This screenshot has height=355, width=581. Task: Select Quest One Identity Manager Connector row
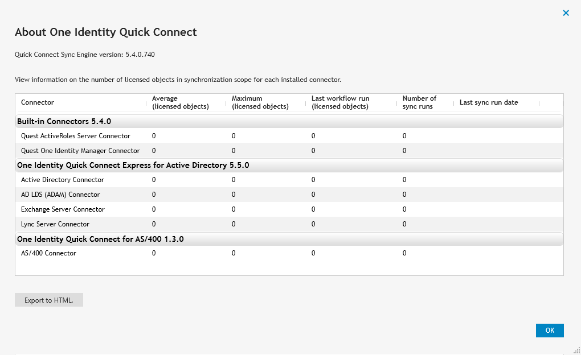(289, 151)
